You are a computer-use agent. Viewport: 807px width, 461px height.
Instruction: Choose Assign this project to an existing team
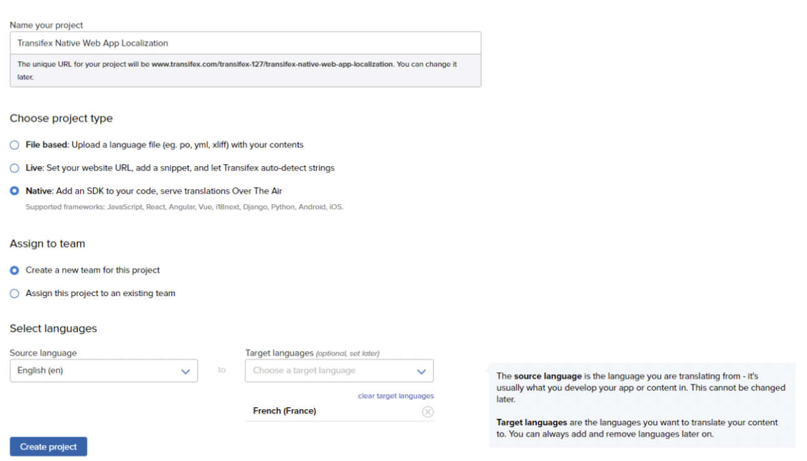pos(14,294)
